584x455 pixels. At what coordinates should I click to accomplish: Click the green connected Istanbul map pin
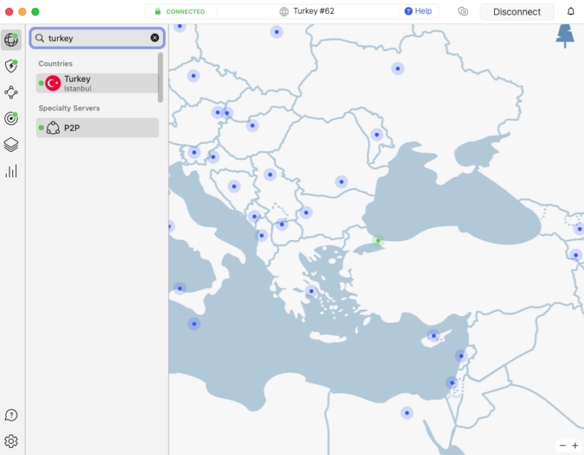(x=378, y=241)
